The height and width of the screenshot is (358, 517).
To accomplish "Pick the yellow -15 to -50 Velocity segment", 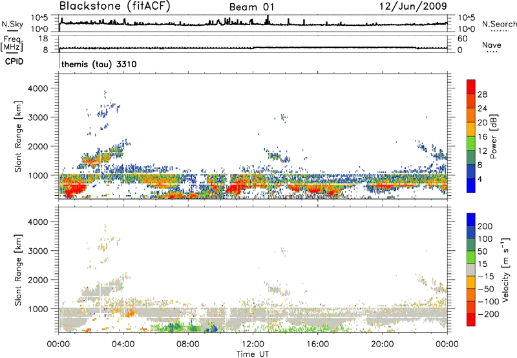I will (x=471, y=282).
